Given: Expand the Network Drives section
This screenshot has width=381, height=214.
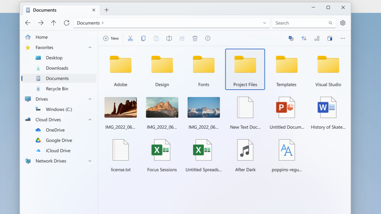Looking at the screenshot, I should [x=90, y=161].
